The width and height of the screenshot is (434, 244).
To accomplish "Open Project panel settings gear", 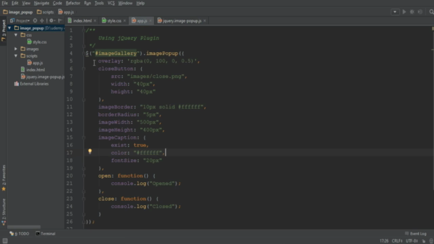I will [52, 20].
